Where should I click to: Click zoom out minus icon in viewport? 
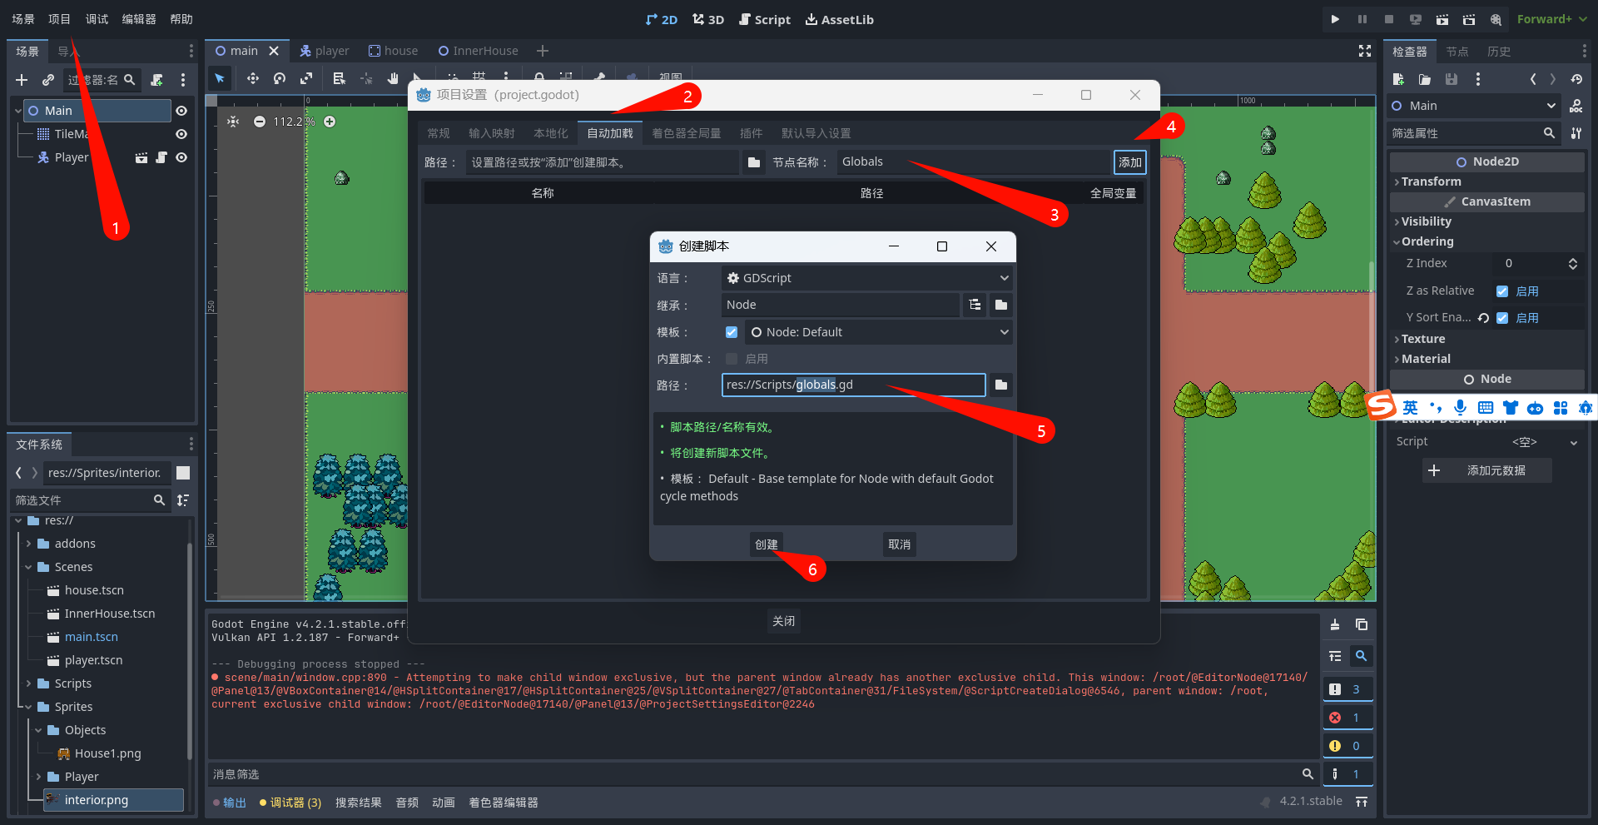(x=260, y=122)
